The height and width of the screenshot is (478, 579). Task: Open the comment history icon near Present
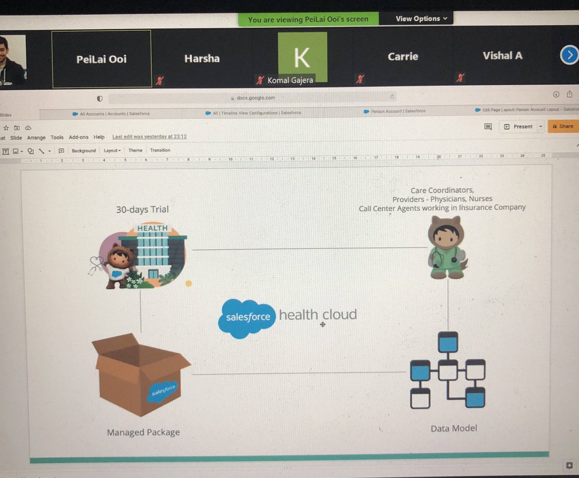coord(488,126)
